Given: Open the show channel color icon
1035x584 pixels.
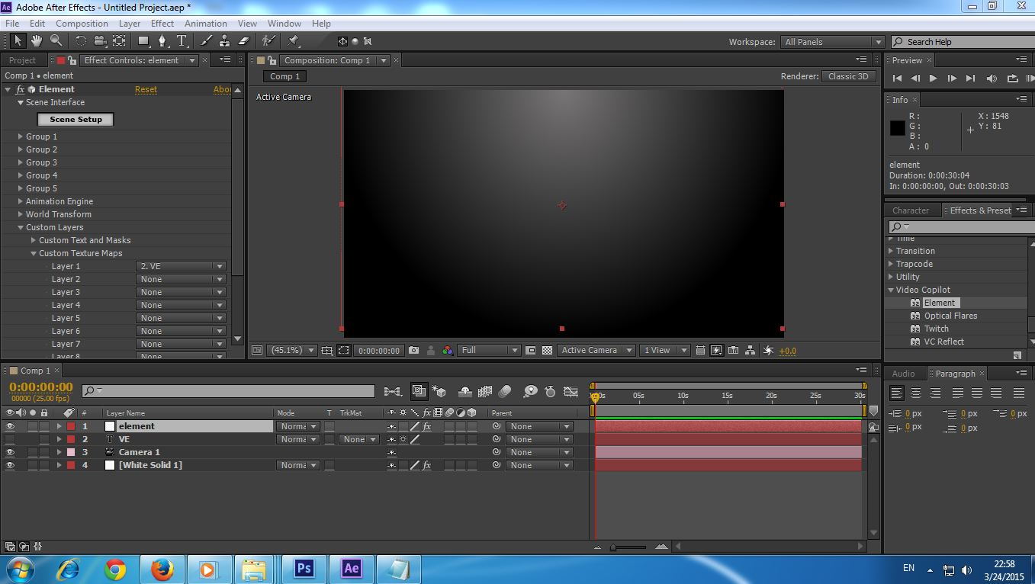Looking at the screenshot, I should click(x=448, y=351).
